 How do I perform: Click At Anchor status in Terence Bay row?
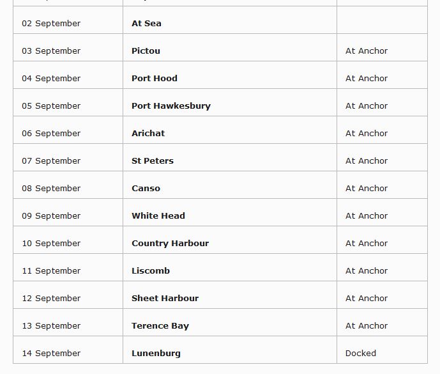point(367,326)
